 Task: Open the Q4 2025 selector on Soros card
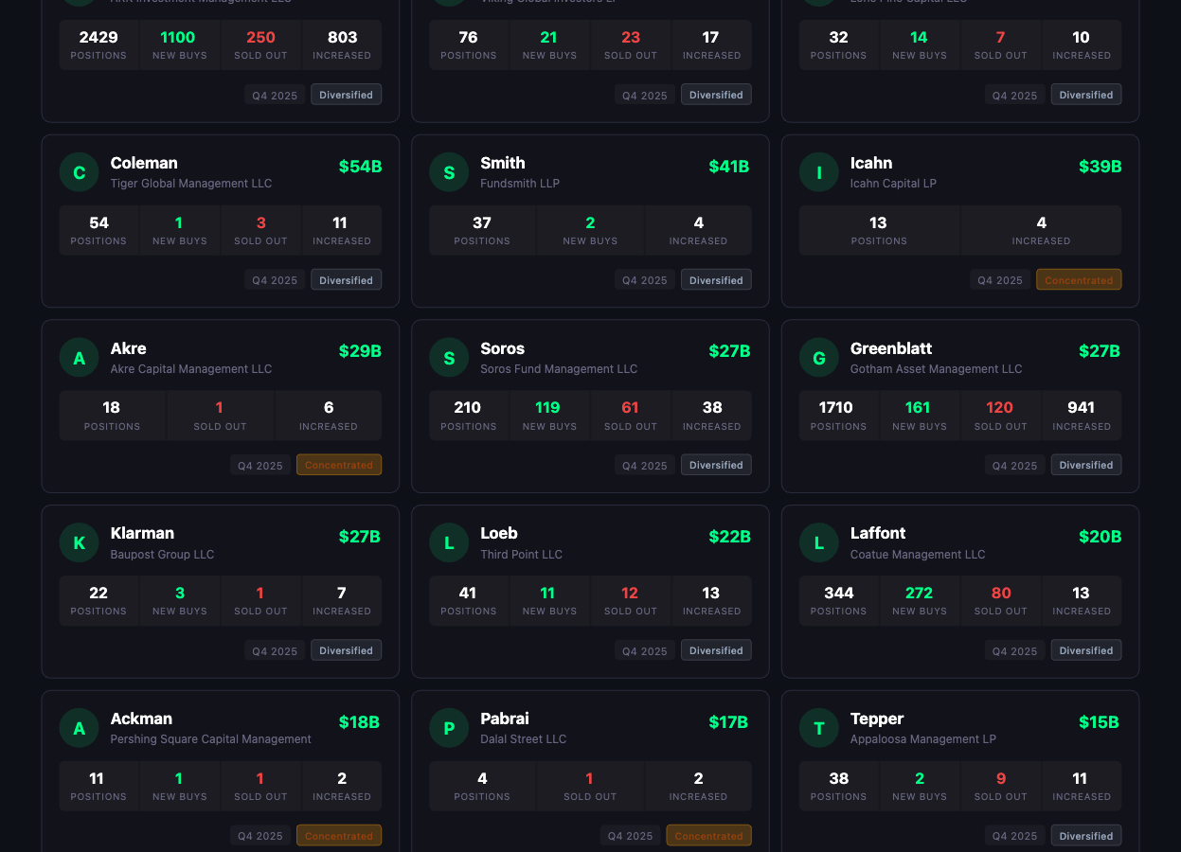644,465
